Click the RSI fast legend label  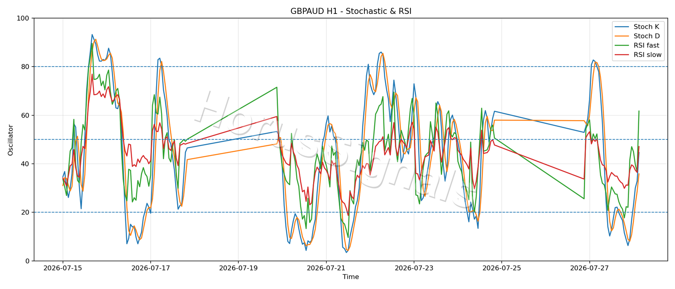(646, 45)
